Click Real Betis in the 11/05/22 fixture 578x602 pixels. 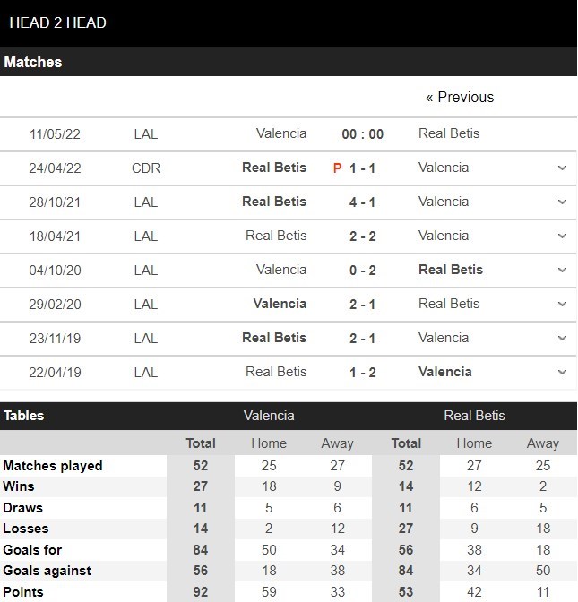tap(449, 133)
